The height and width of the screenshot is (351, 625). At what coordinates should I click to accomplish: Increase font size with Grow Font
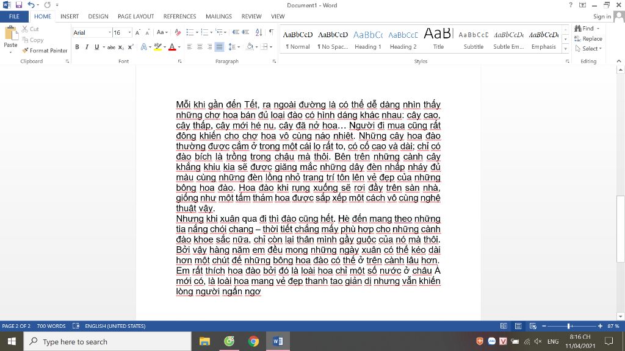point(137,33)
